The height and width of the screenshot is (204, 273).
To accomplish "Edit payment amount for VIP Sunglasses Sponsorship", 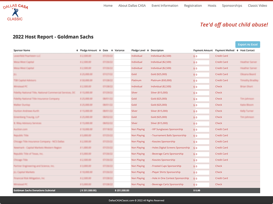I will point(202,129).
